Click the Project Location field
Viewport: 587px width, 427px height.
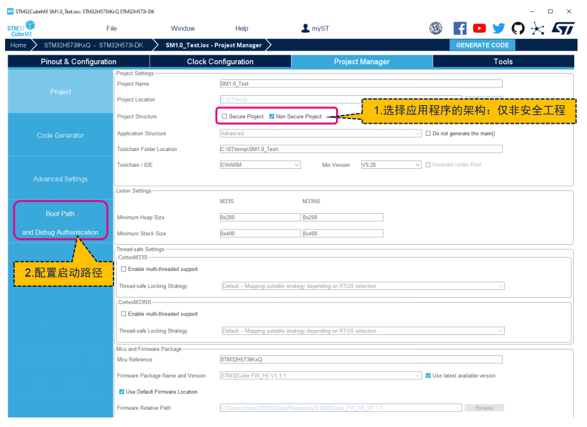[340, 99]
